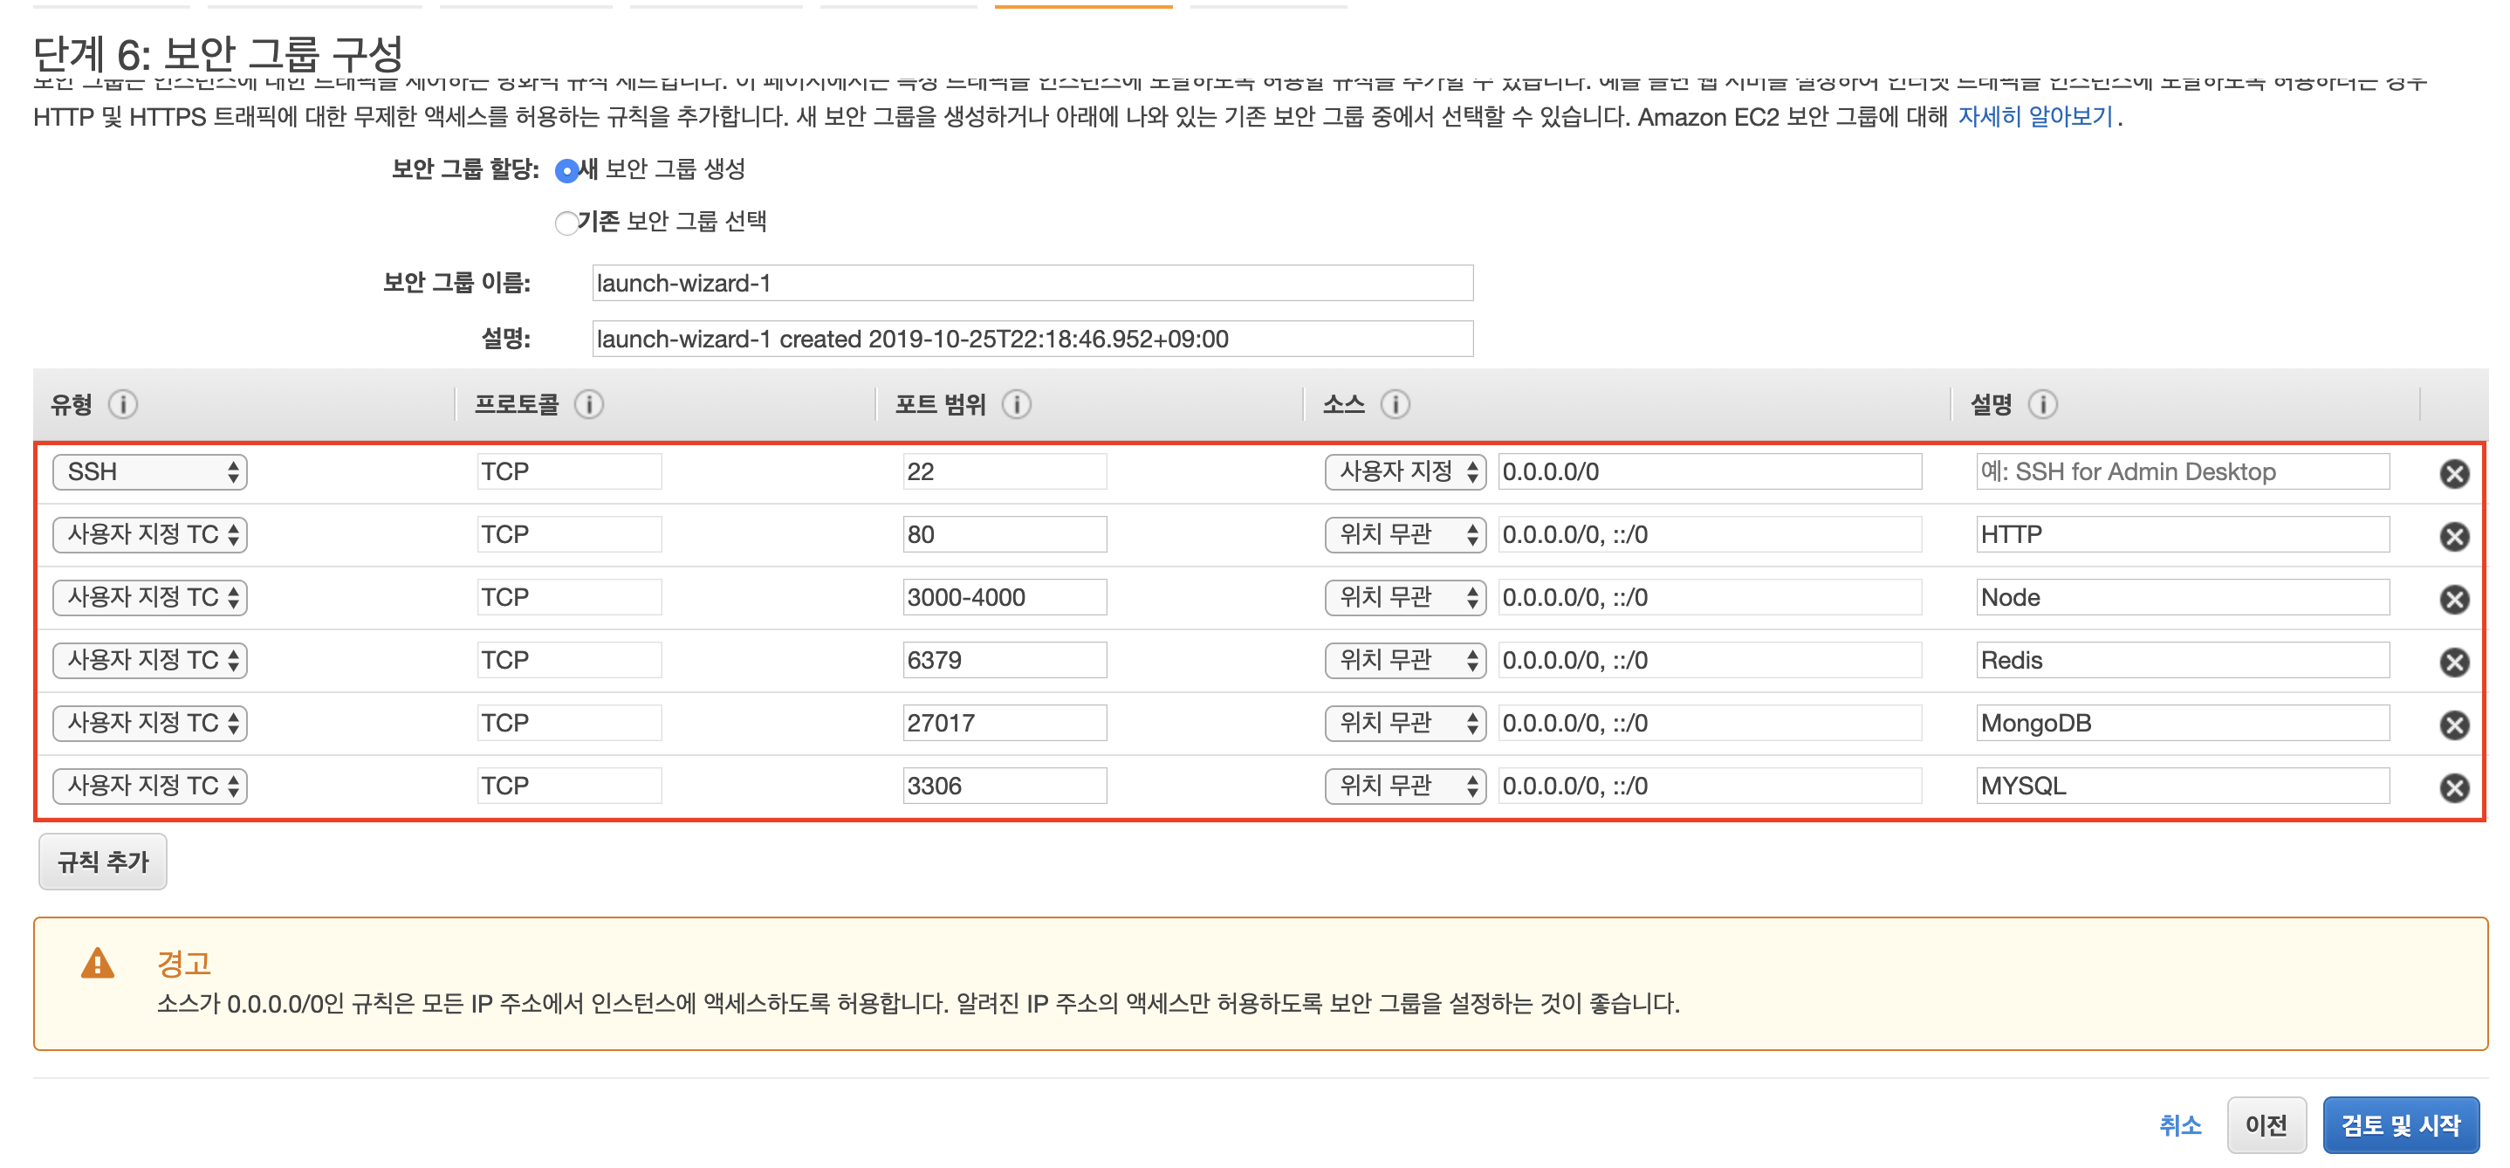
Task: Remove the SSH rule with its X icon
Action: pyautogui.click(x=2453, y=474)
